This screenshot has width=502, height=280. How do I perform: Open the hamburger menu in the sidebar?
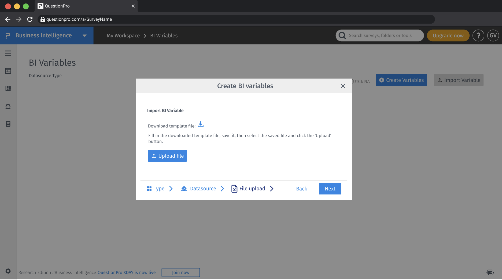(8, 53)
